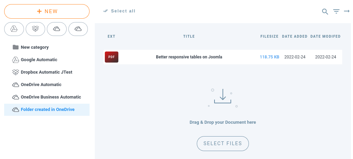Click the red PDF file icon

coord(111,57)
